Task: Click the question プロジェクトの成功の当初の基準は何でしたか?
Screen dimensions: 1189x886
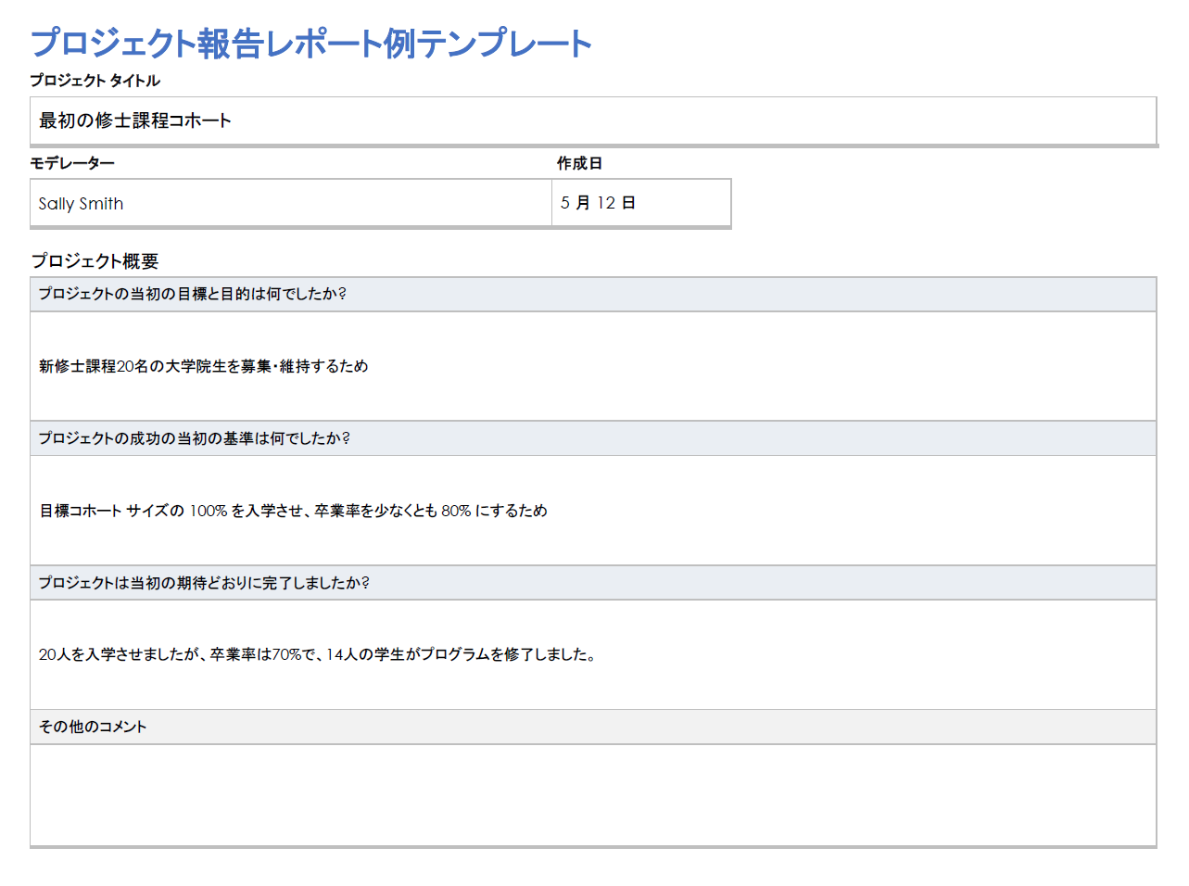Action: click(x=593, y=438)
